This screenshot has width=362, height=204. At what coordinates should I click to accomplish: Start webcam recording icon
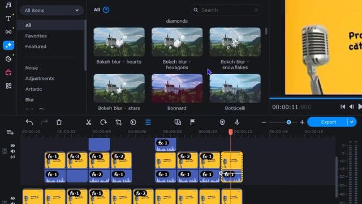[222, 122]
